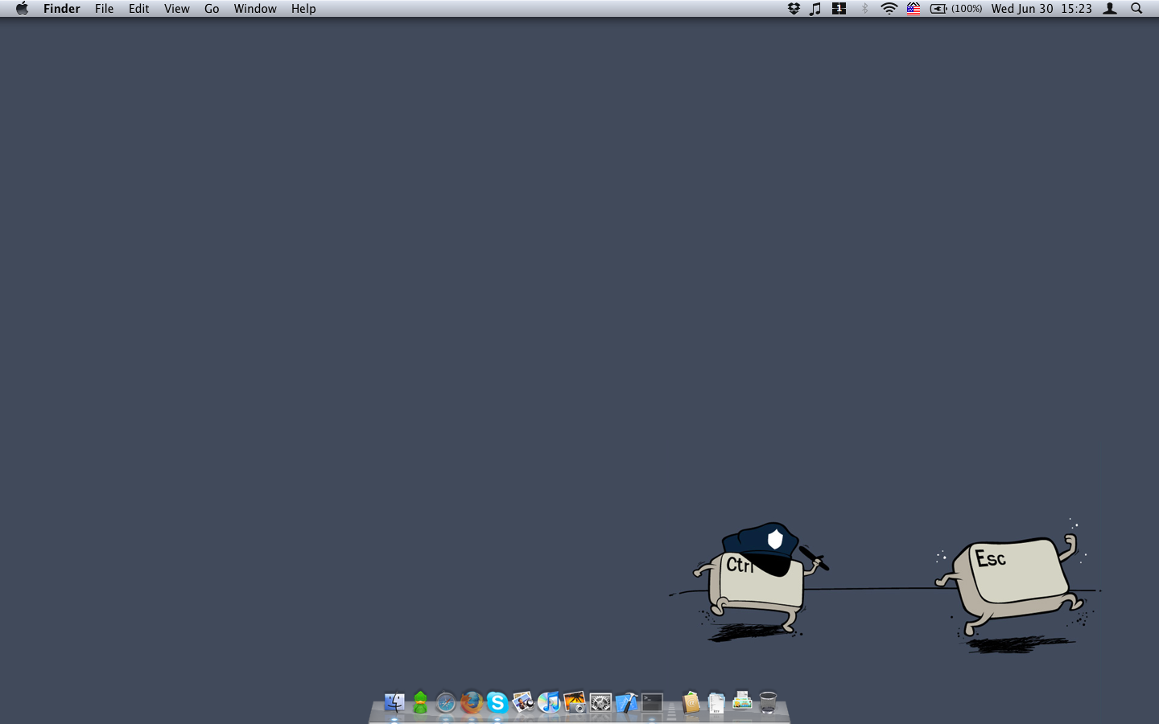Click the music note menu bar icon

coord(815,9)
